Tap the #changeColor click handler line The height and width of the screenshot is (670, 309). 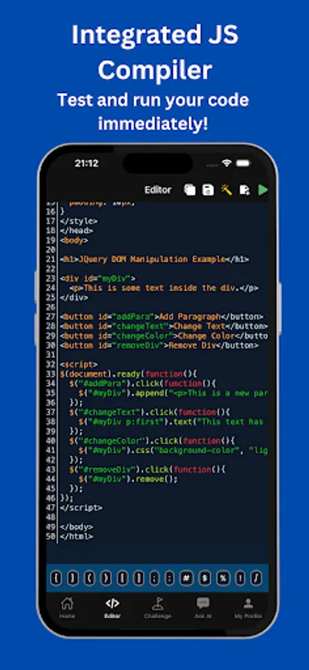[x=152, y=441]
